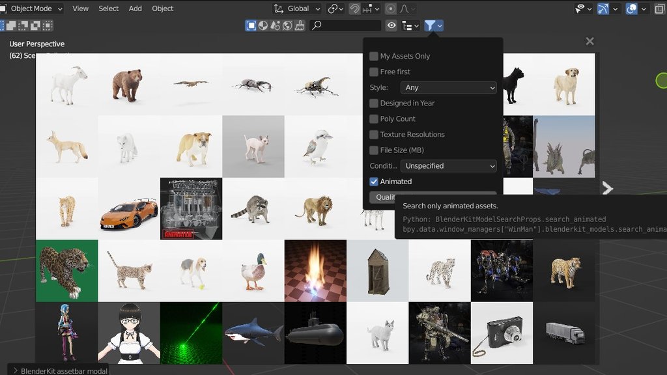
Task: Open the Condition Unspecified dropdown
Action: pos(448,166)
